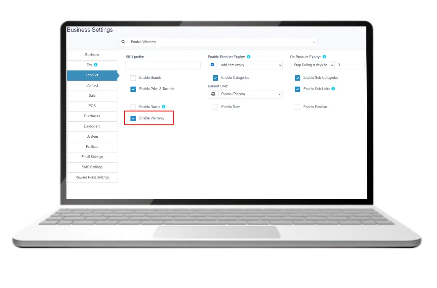Click info icon beside Tax tab
This screenshot has height=288, width=437.
(96, 65)
